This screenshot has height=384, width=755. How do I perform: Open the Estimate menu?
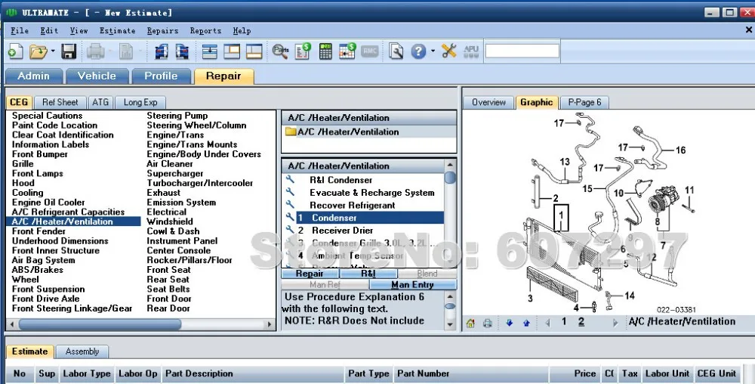118,31
